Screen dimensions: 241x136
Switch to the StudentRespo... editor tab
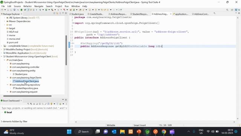(x=139, y=14)
